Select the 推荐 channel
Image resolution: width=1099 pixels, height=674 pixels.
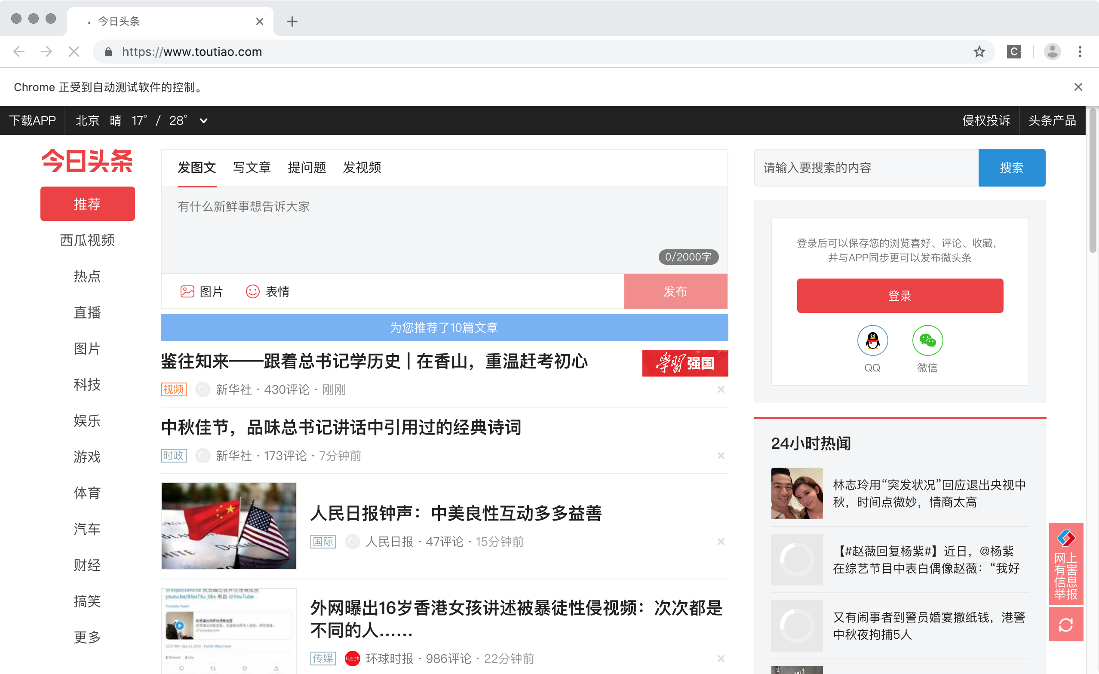click(87, 204)
